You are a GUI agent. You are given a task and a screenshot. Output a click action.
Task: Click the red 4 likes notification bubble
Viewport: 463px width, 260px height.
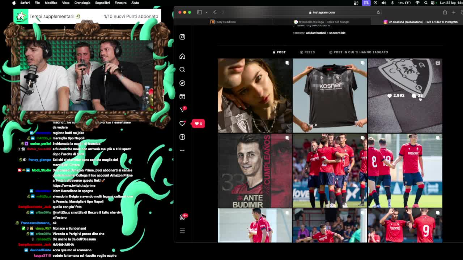point(198,123)
